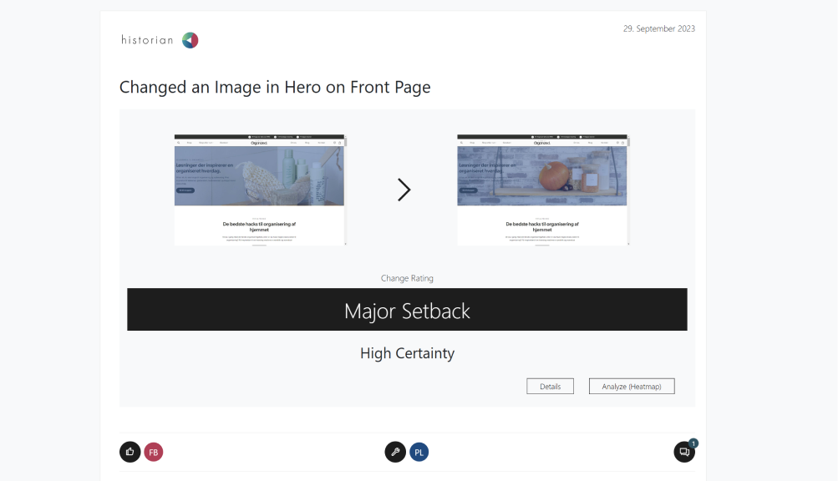
Task: Click the historian wordmark text
Action: click(x=147, y=40)
